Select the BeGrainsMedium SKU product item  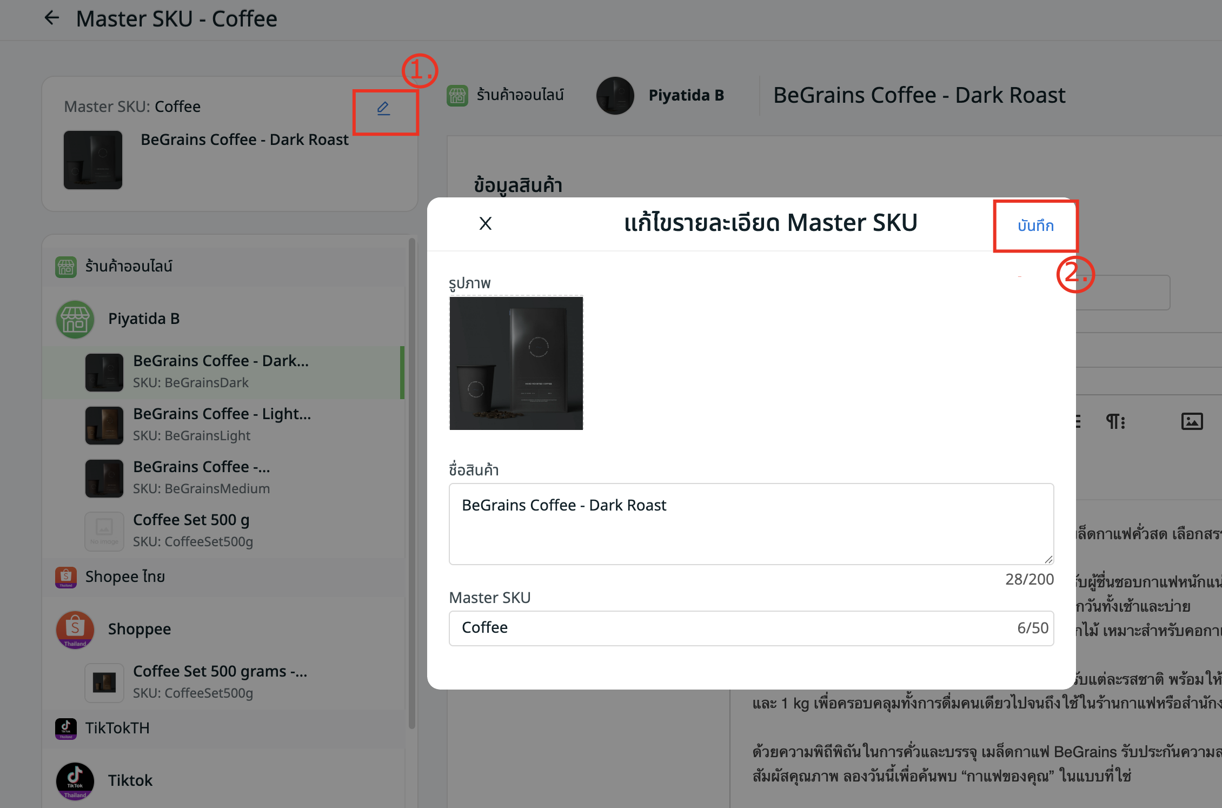click(201, 477)
